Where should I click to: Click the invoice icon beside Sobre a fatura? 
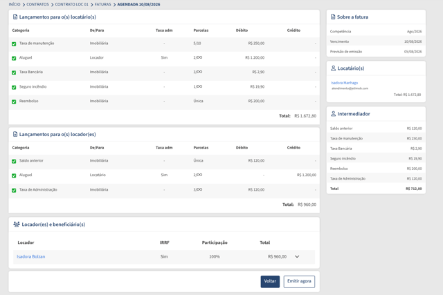coord(333,17)
